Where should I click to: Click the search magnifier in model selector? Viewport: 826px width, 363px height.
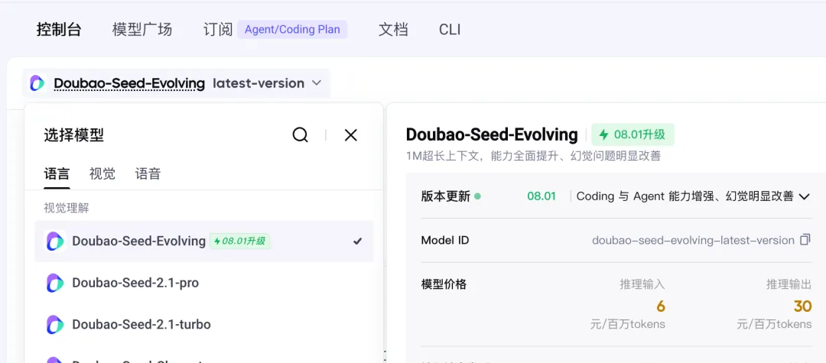301,135
